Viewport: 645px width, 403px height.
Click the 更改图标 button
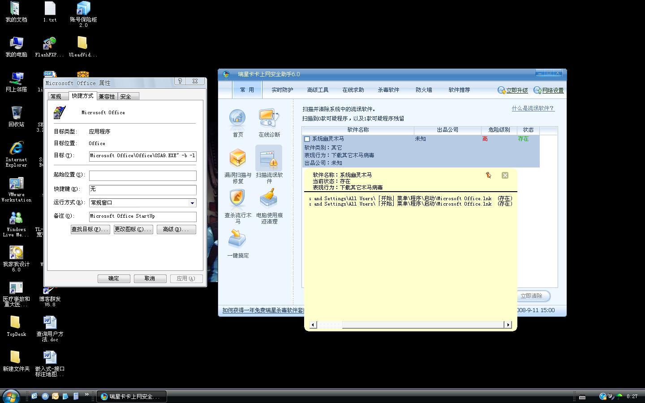[133, 229]
